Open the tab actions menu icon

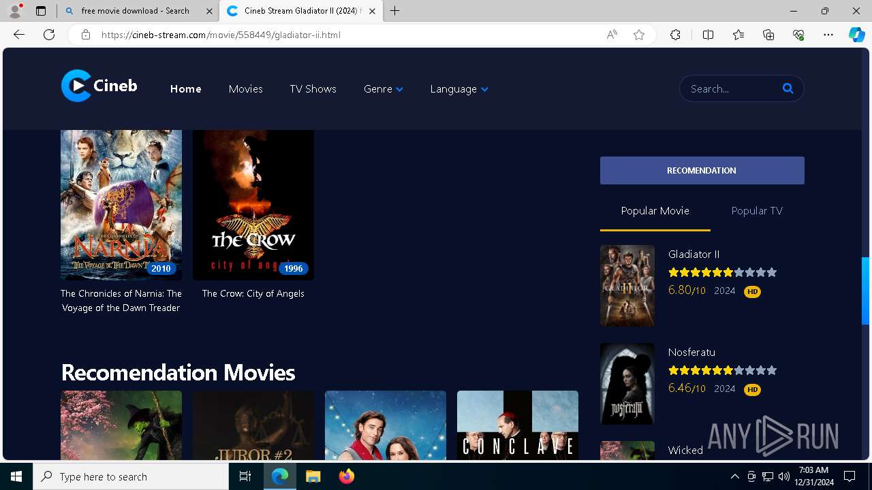(41, 11)
